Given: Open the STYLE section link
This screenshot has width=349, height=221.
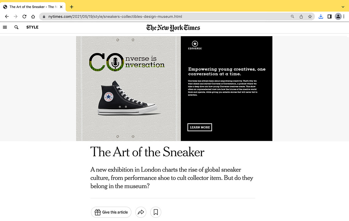Looking at the screenshot, I should point(32,27).
